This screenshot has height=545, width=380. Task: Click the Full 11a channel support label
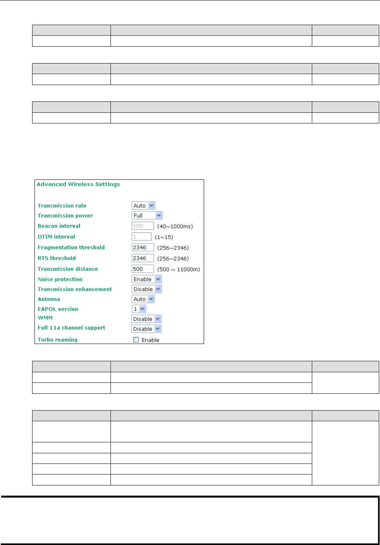72,328
